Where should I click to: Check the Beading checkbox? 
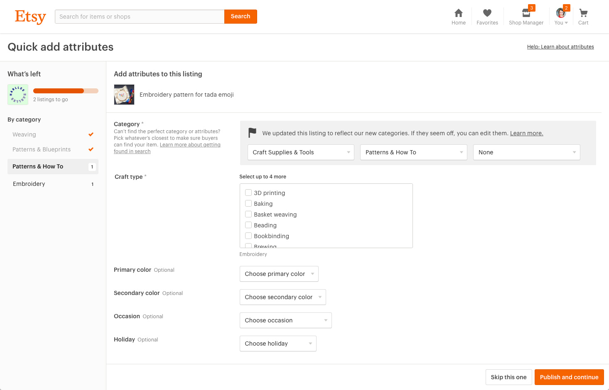click(x=248, y=225)
